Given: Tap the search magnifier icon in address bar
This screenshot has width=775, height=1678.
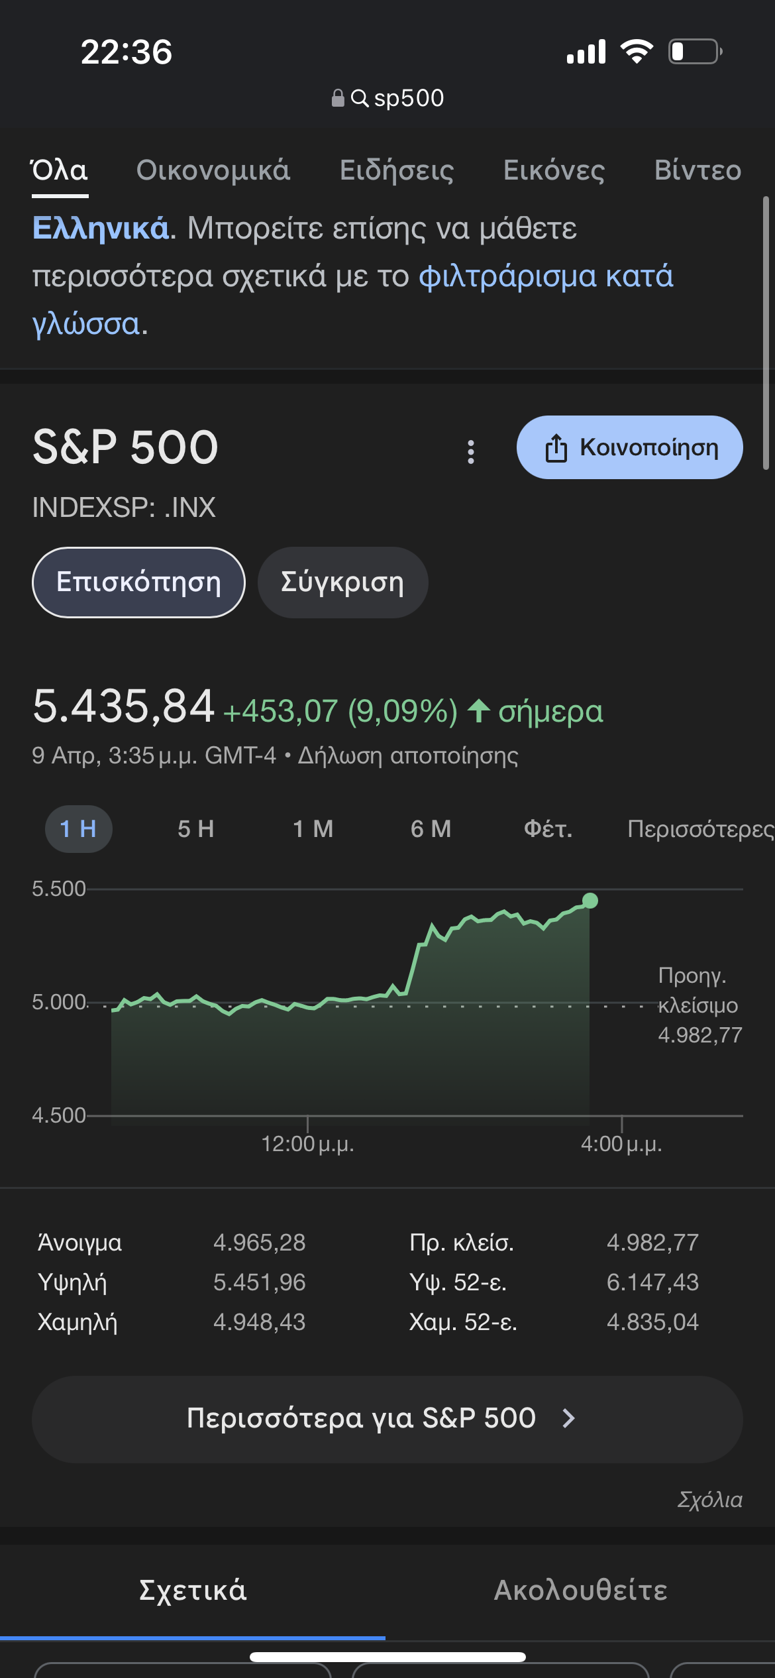Looking at the screenshot, I should click(360, 99).
